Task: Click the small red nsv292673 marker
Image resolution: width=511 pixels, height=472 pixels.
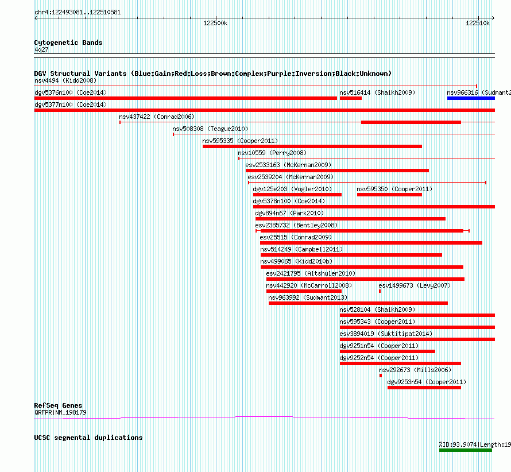Action: tap(380, 376)
